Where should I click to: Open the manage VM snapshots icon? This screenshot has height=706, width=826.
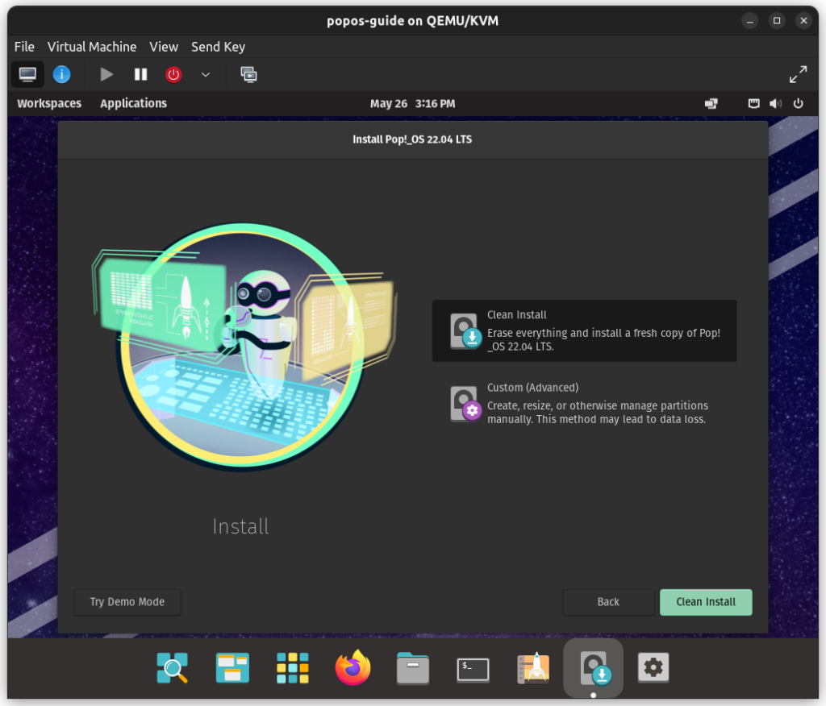tap(248, 74)
